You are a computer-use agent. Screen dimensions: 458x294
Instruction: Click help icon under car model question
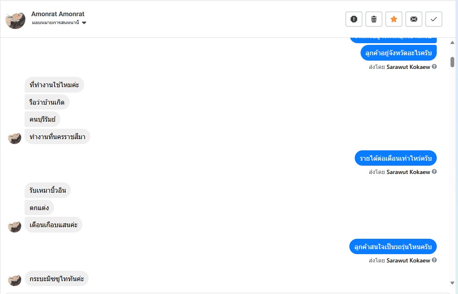[x=434, y=260]
